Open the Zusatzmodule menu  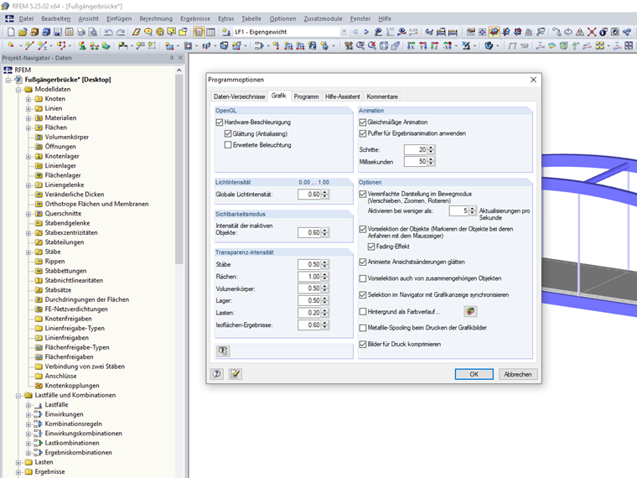click(x=323, y=18)
